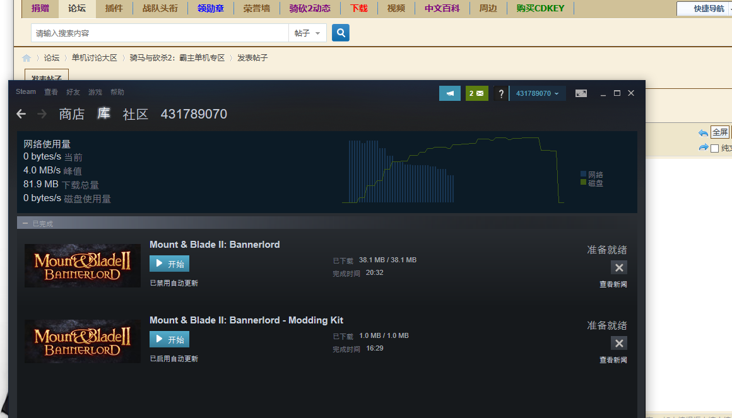This screenshot has width=732, height=418.
Task: Click the 已禁用自动更新 status text
Action: (174, 283)
